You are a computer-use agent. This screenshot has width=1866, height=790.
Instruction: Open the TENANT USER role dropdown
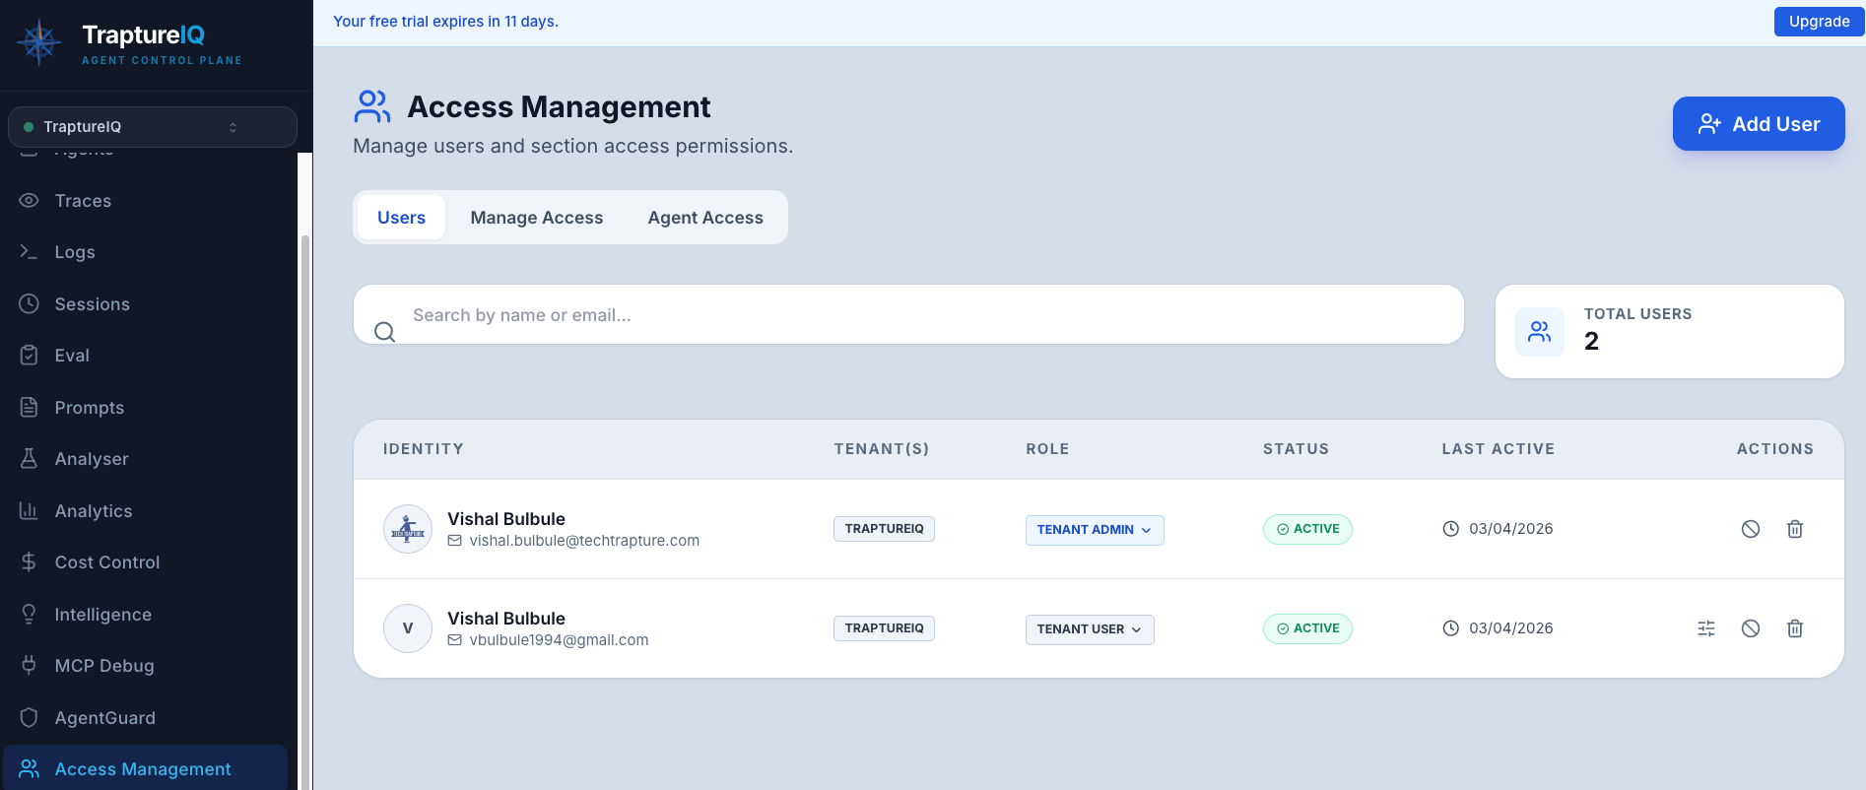coord(1090,629)
